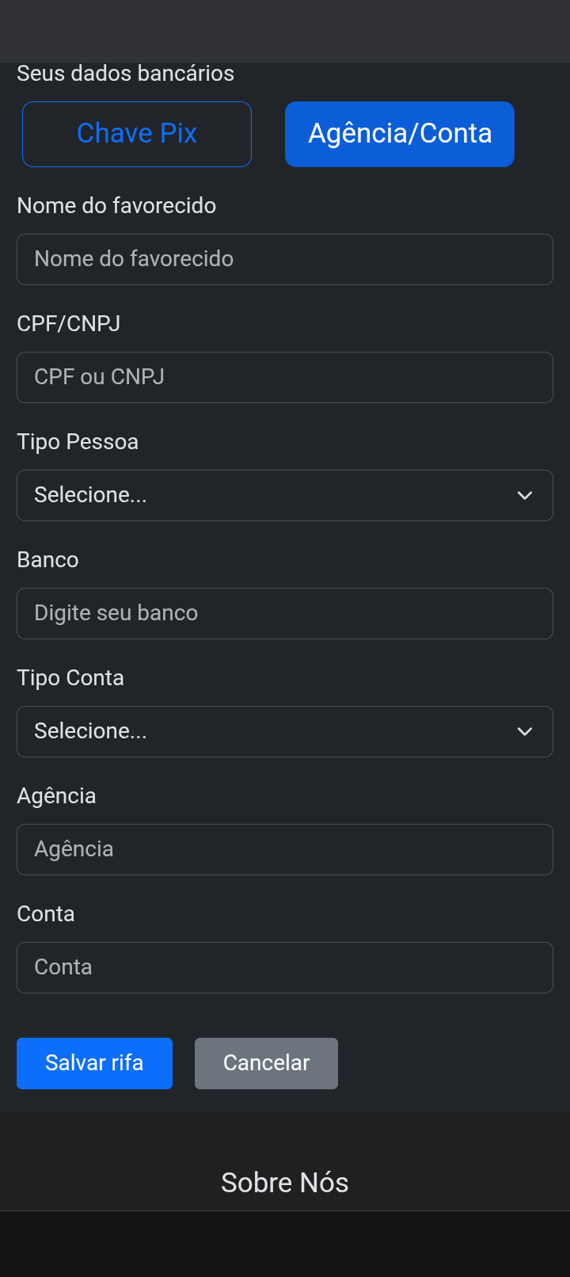This screenshot has width=570, height=1277.
Task: Open the Sobre Nós footer link
Action: click(x=285, y=1182)
